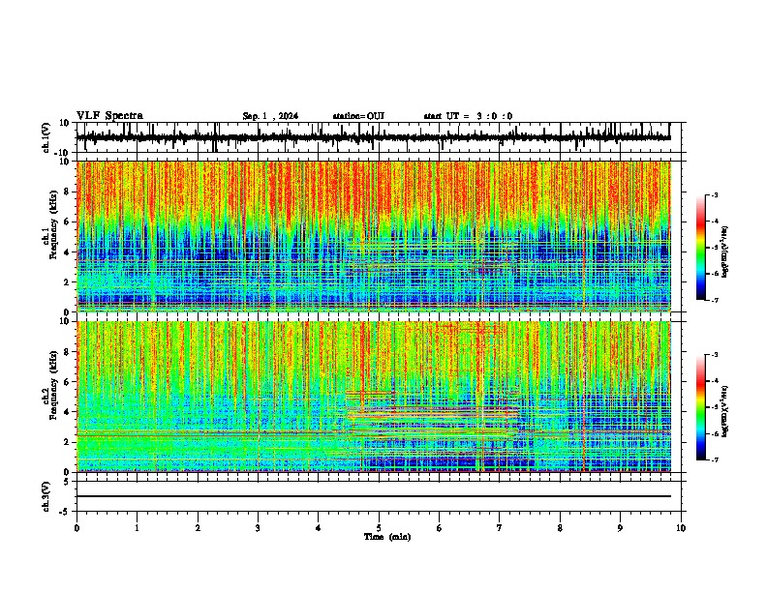Click time axis tick label "7"
The height and width of the screenshot is (592, 767).
coord(500,528)
